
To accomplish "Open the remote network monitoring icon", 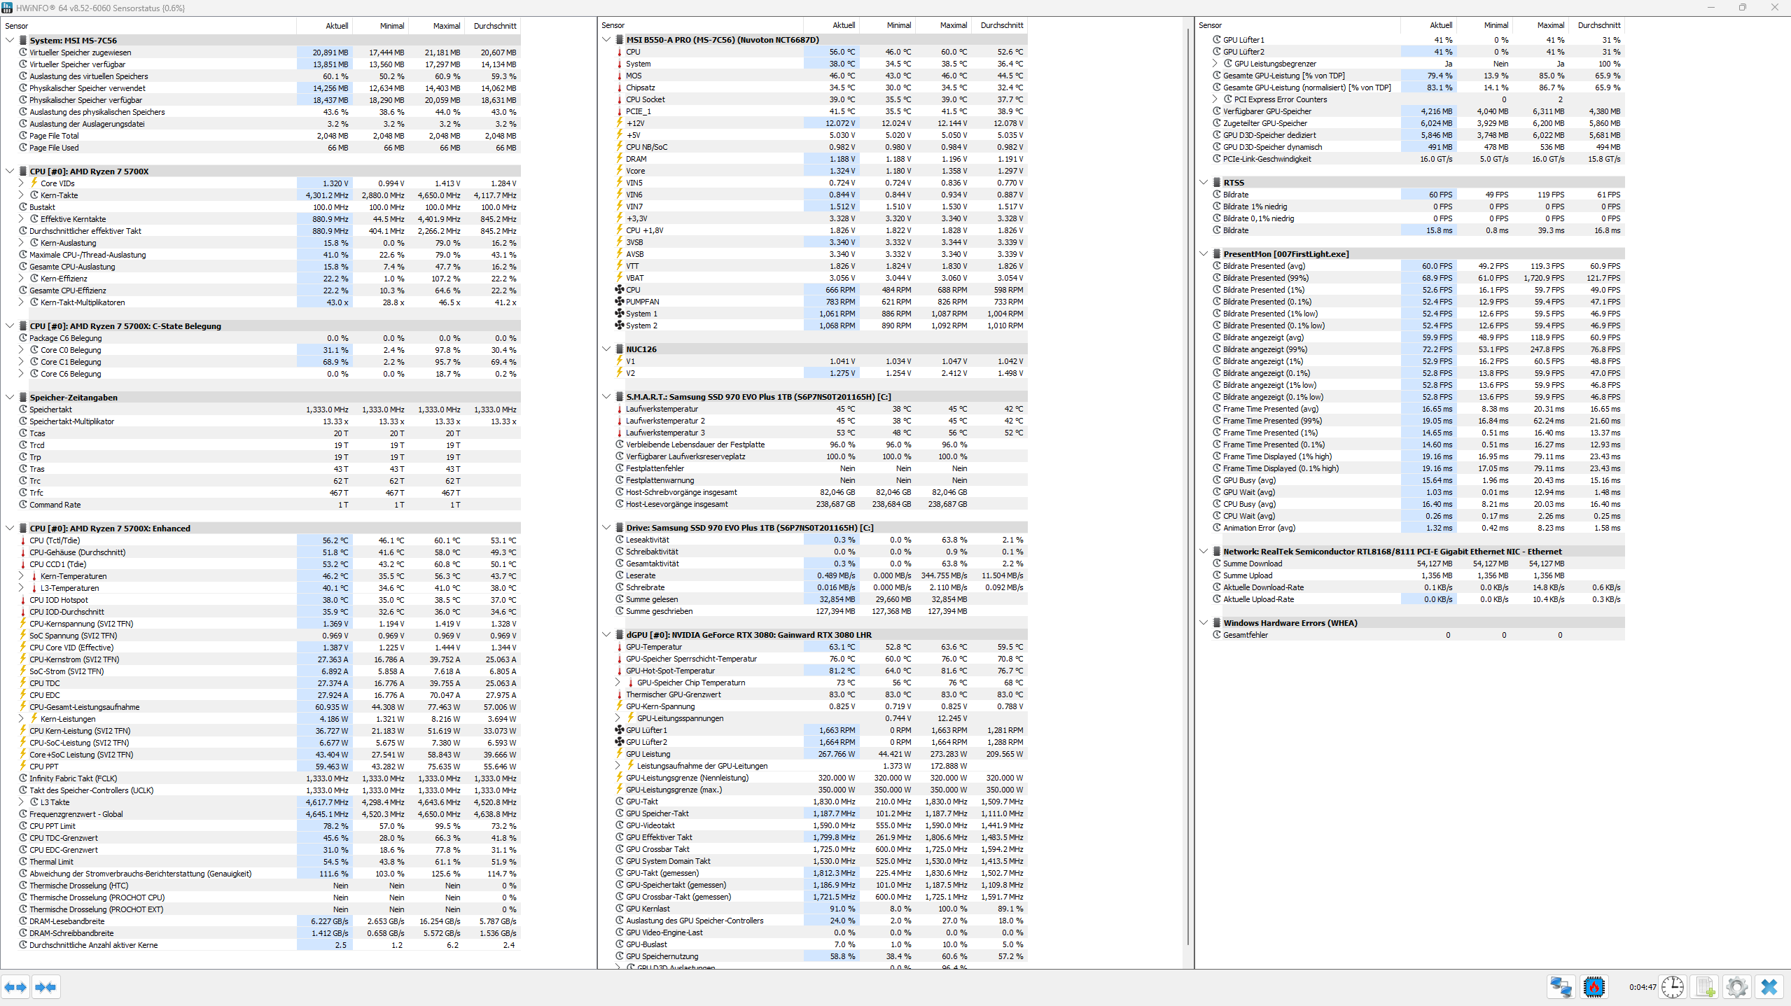I will 1561,987.
